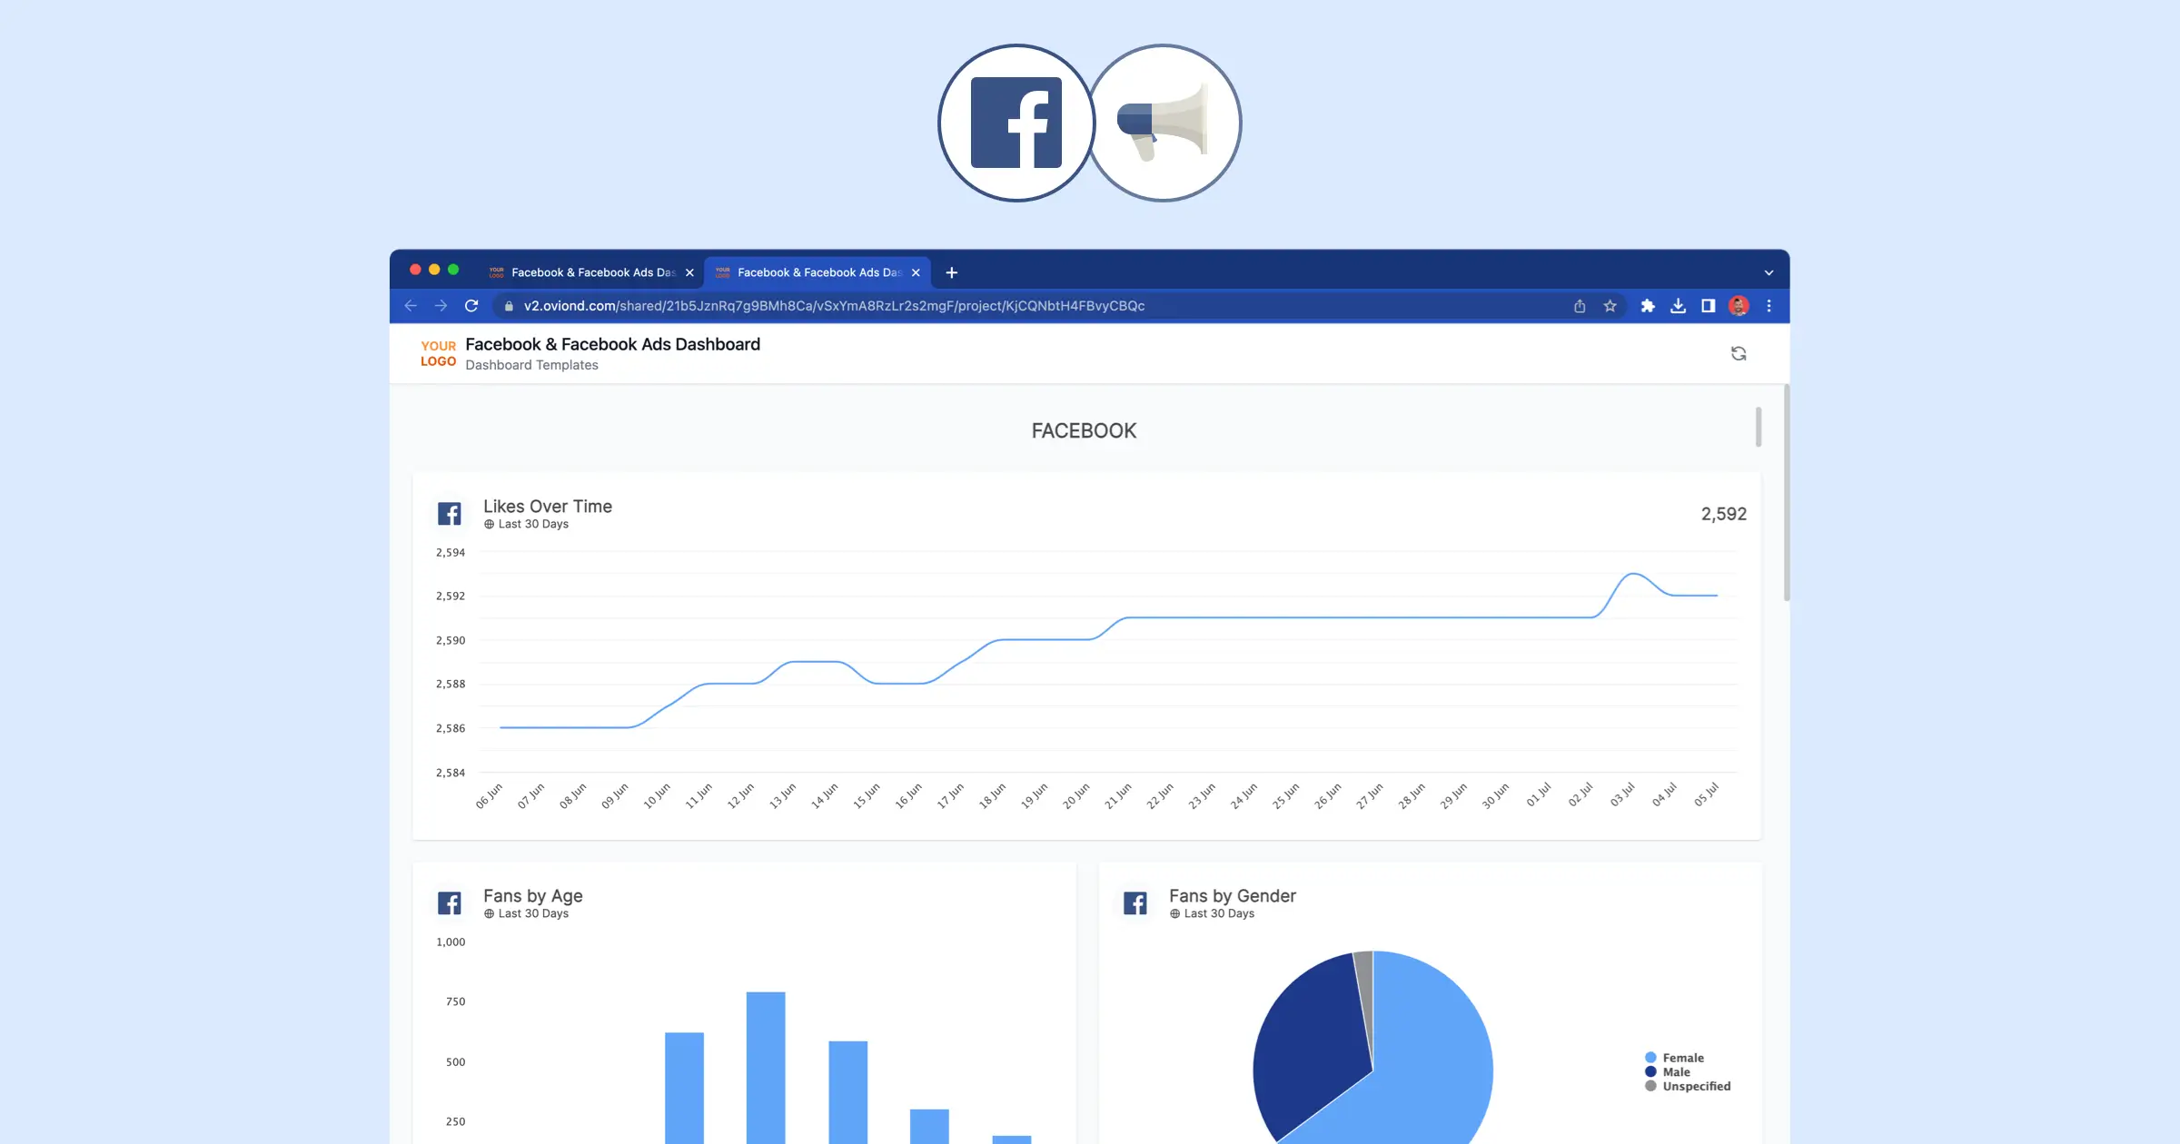Switch to the first Facebook Ads tab
2180x1144 pixels.
(x=591, y=272)
